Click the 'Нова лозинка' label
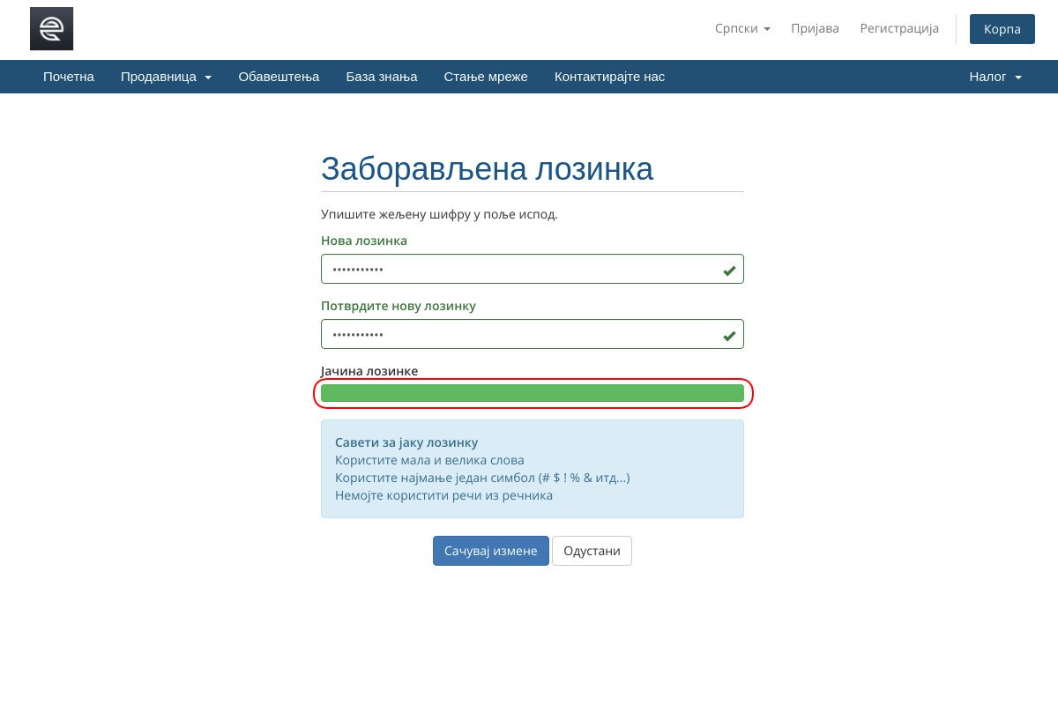Image resolution: width=1058 pixels, height=705 pixels. [x=364, y=241]
